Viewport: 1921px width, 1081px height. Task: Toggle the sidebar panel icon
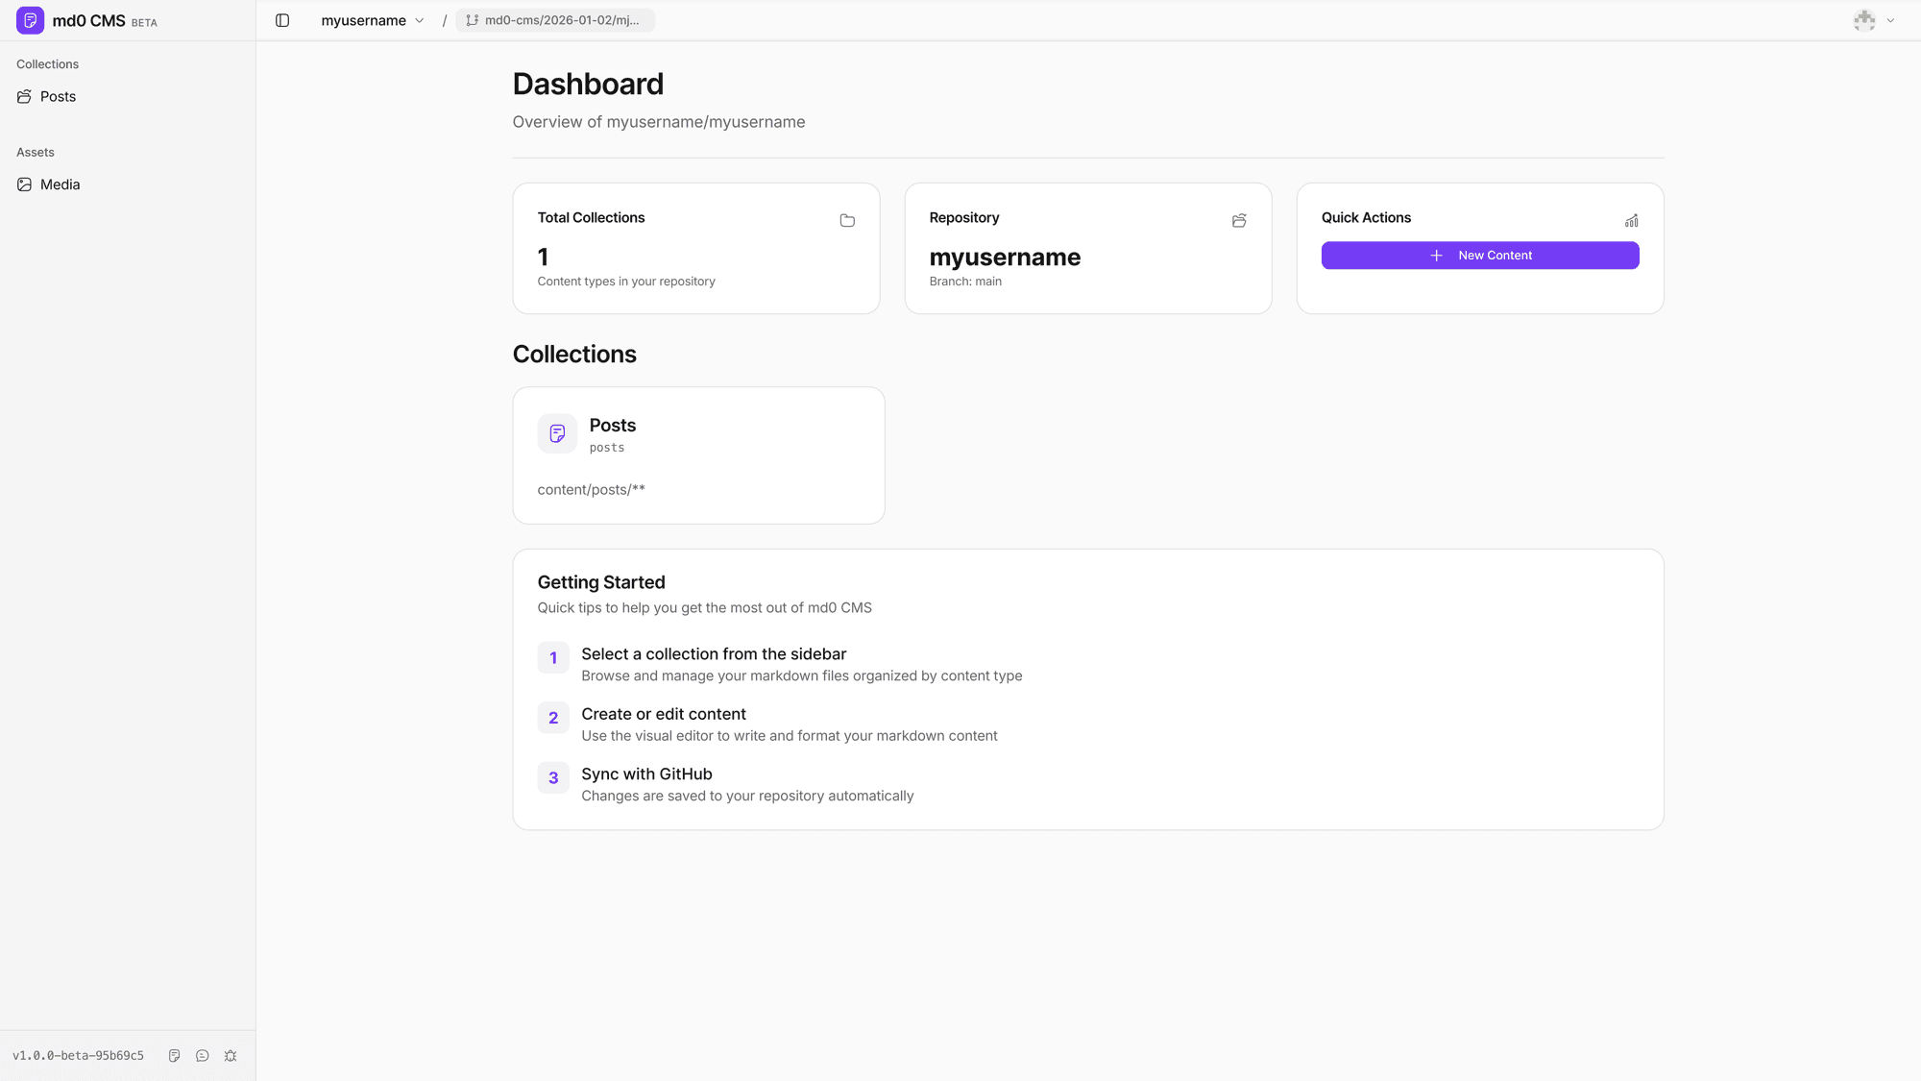pyautogui.click(x=282, y=20)
